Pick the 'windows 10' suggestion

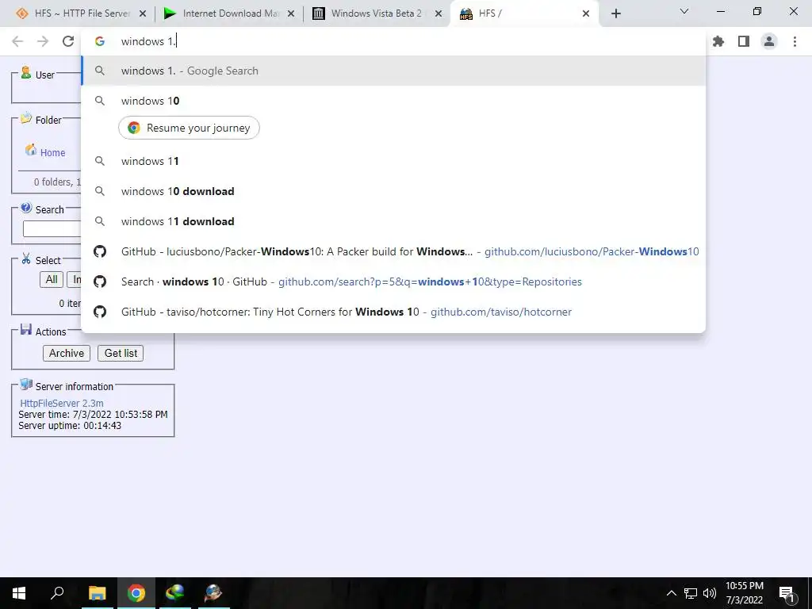[393, 101]
